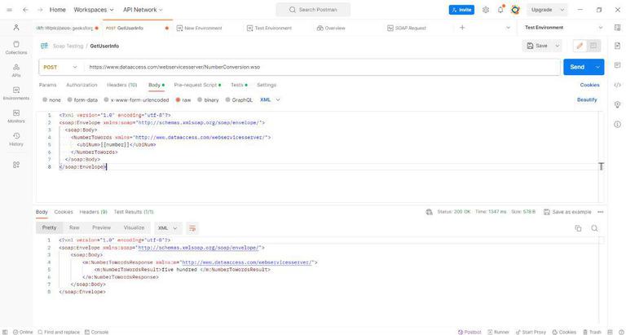Click the Invite button

pos(461,10)
